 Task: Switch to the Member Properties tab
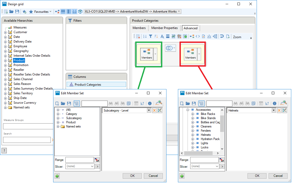[x=164, y=28]
